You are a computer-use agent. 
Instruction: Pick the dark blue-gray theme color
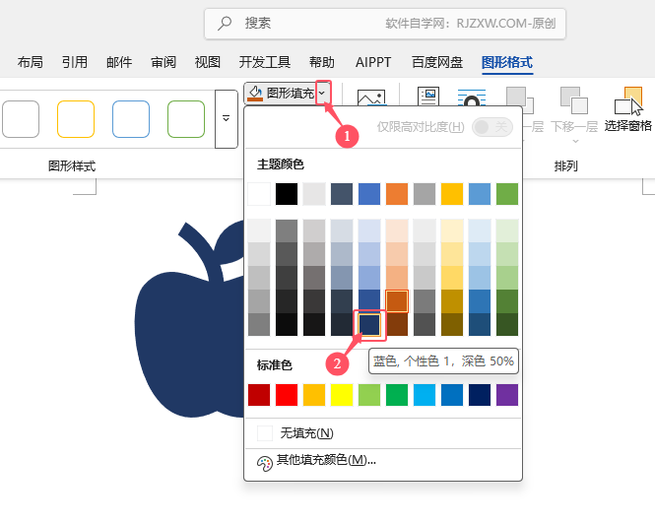click(x=342, y=194)
